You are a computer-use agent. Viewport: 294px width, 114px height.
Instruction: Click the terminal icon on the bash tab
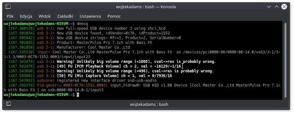point(9,104)
